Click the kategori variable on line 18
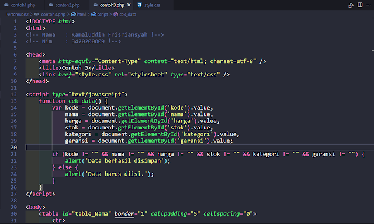Image resolution: width=374 pixels, height=224 pixels. point(78,135)
